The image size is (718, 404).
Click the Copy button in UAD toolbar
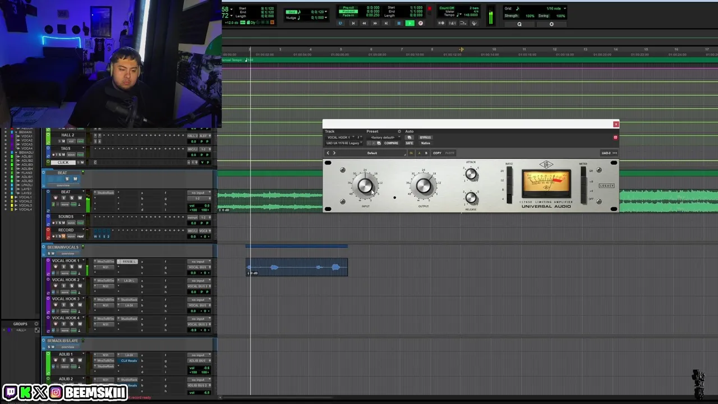[x=437, y=153]
